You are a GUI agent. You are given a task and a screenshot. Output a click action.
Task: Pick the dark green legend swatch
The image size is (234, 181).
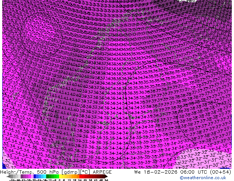(48, 176)
